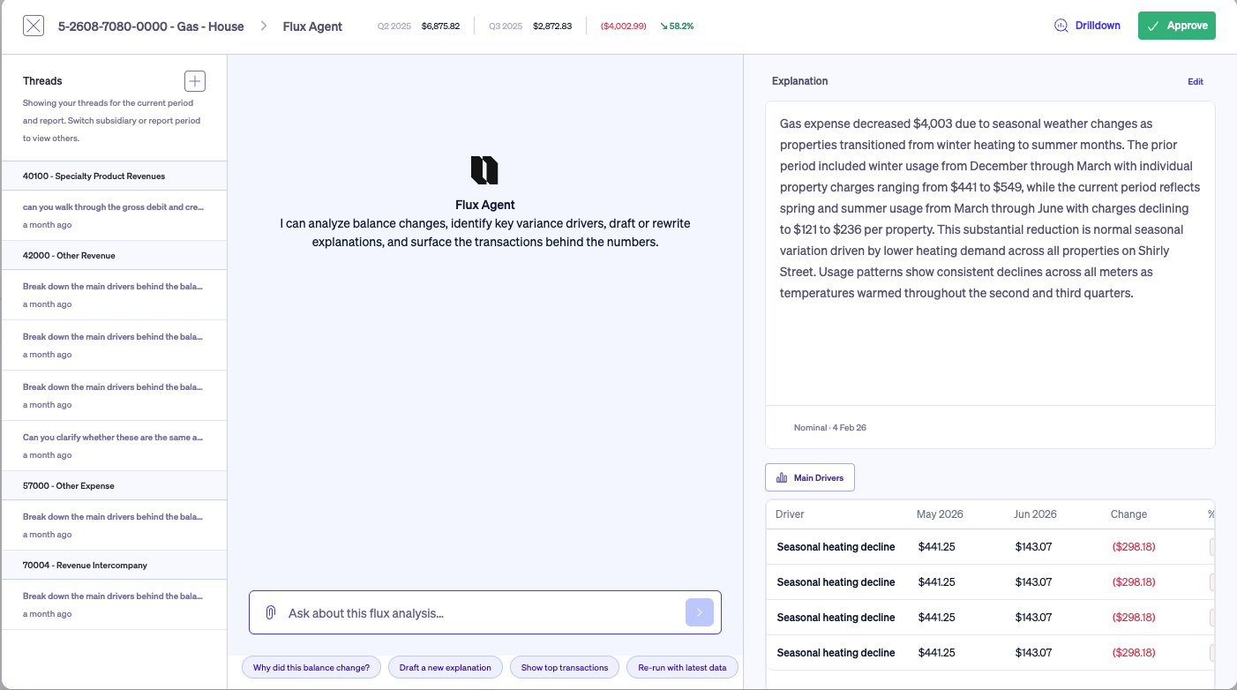Viewport: 1237px width, 690px height.
Task: Open thread under 40100 Specialty Product Revenues
Action: pyautogui.click(x=114, y=215)
